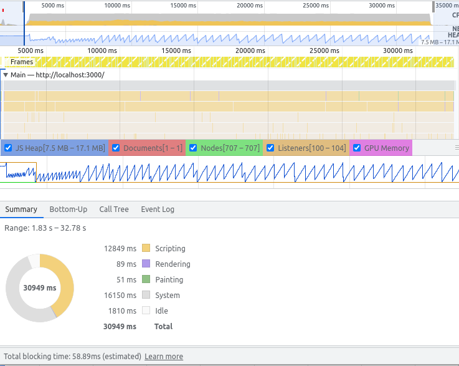
Task: Click the overview left selection handle
Action: pyautogui.click(x=24, y=7)
